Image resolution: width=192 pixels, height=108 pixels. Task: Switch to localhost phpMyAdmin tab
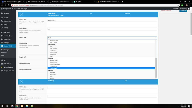click(x=108, y=2)
